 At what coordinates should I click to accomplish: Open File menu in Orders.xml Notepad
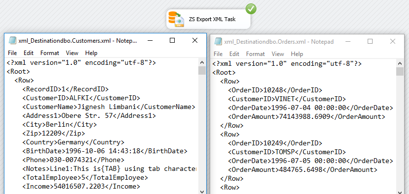(218, 54)
